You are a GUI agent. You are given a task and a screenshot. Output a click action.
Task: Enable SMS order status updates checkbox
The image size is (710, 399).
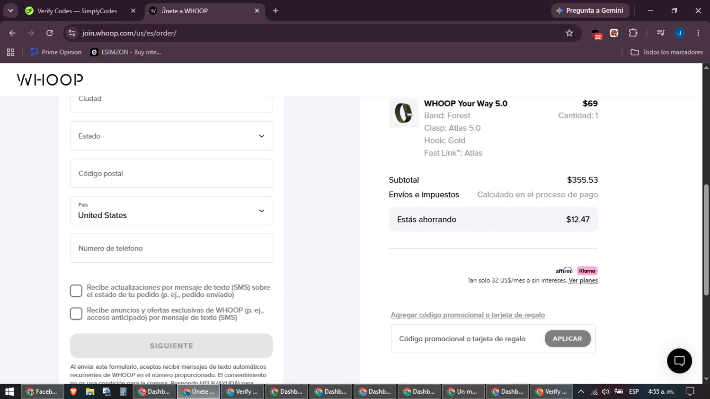pyautogui.click(x=76, y=291)
